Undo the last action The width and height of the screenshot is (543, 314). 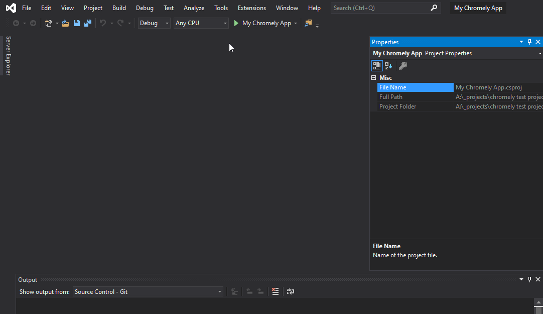coord(103,23)
